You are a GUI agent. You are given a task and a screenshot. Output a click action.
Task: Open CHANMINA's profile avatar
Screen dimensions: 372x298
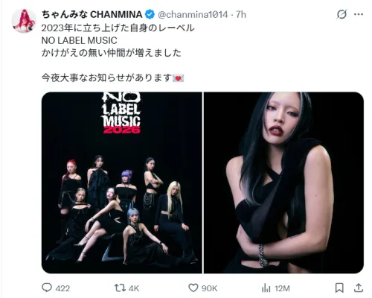24,21
